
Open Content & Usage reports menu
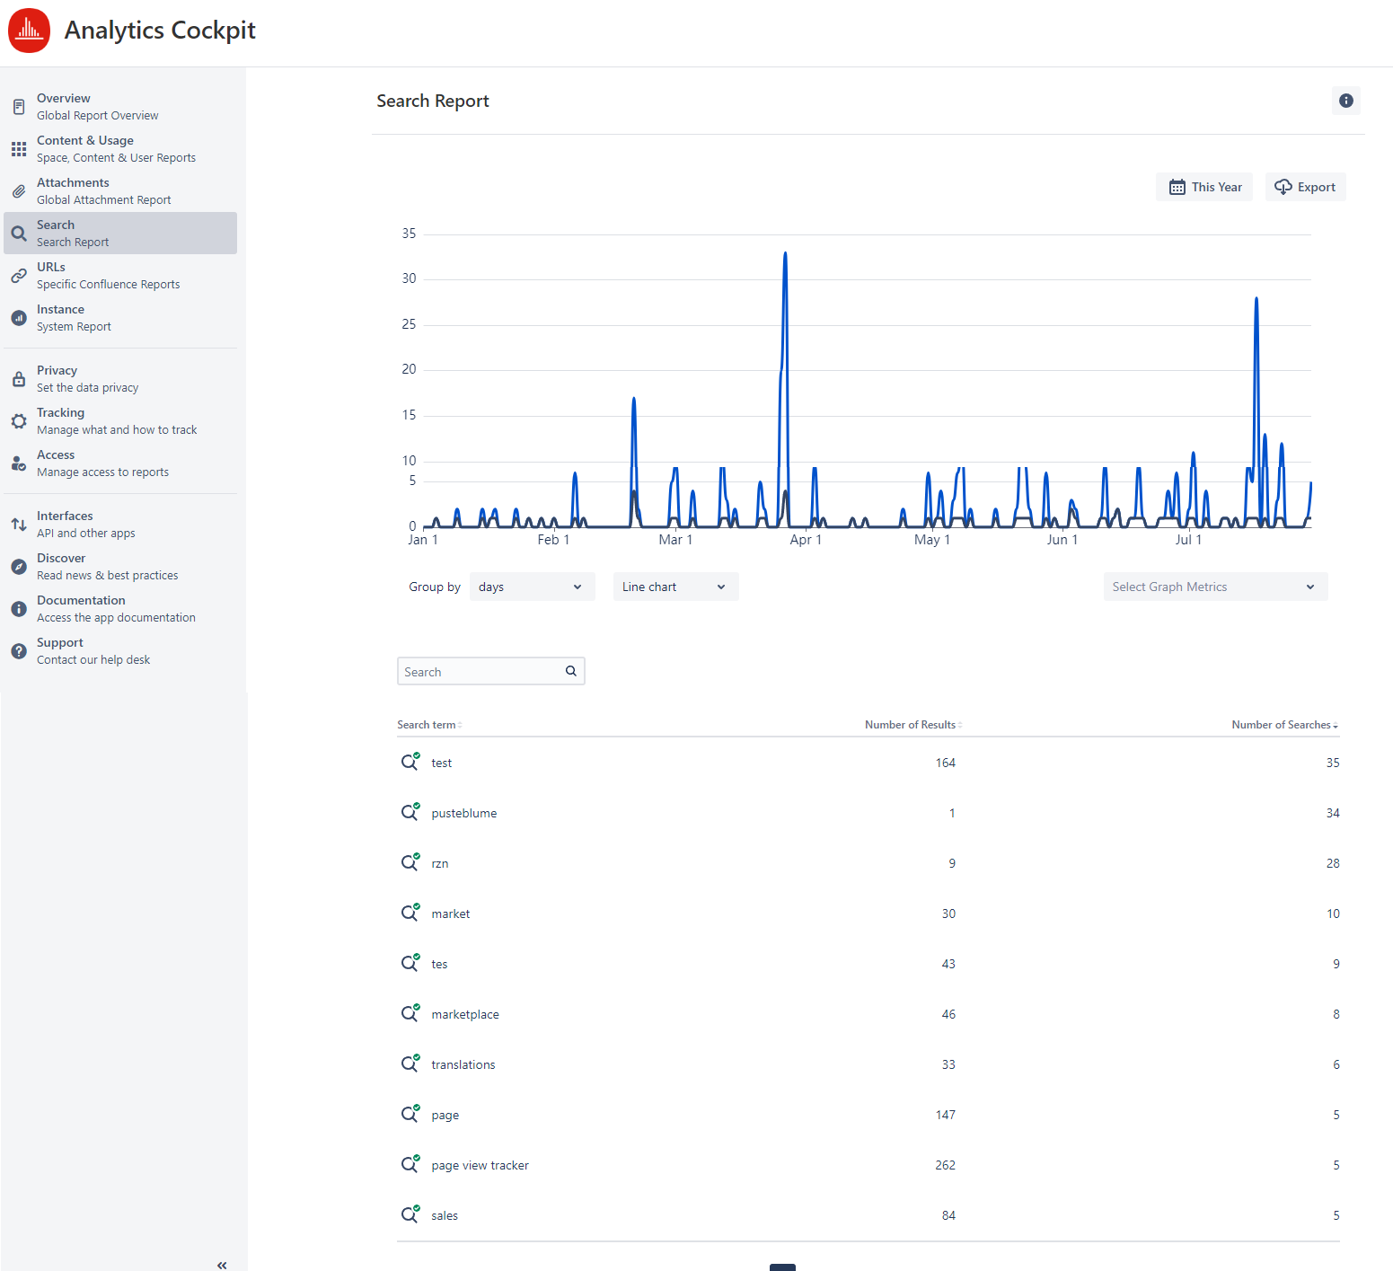(x=116, y=149)
